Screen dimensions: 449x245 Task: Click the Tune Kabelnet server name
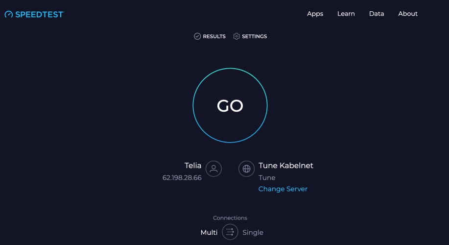tap(286, 166)
